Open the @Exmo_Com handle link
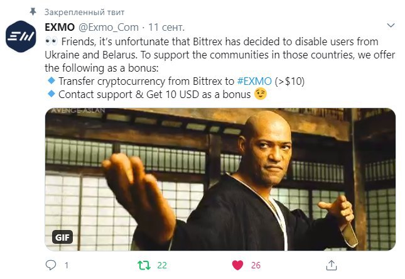 [x=108, y=27]
